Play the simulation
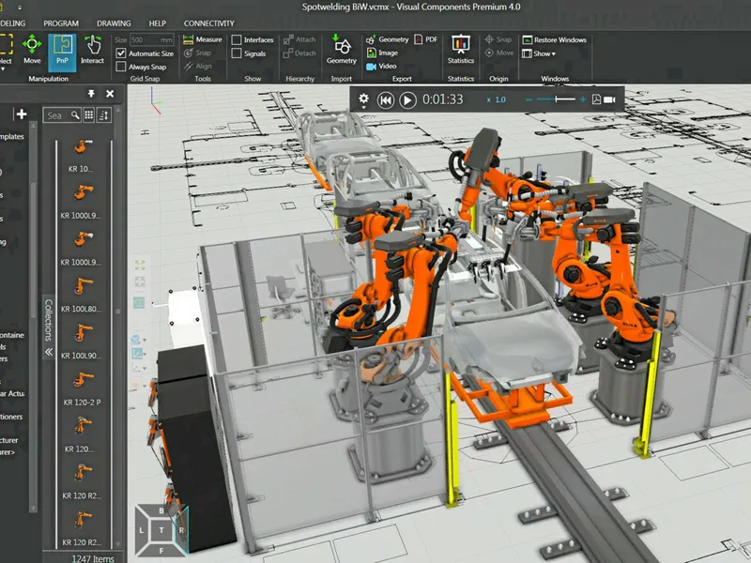 pos(407,99)
